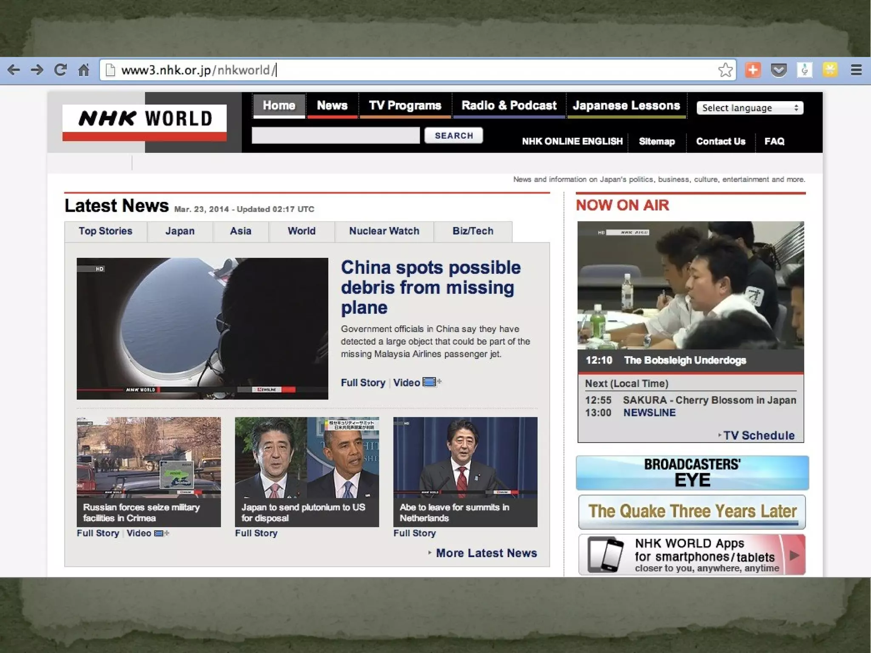Click the Quake Three Years Later banner
This screenshot has height=653, width=871.
[692, 512]
